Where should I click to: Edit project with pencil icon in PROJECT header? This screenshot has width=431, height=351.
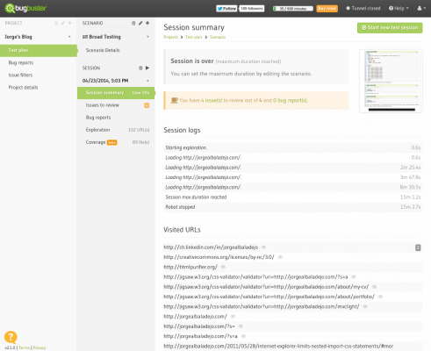tap(63, 23)
